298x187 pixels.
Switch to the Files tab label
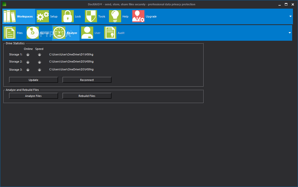click(20, 33)
